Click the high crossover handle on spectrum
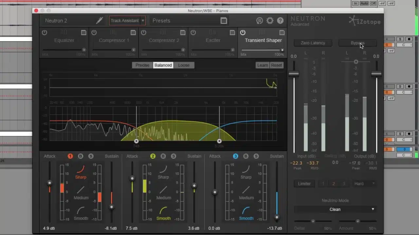 coord(219,141)
